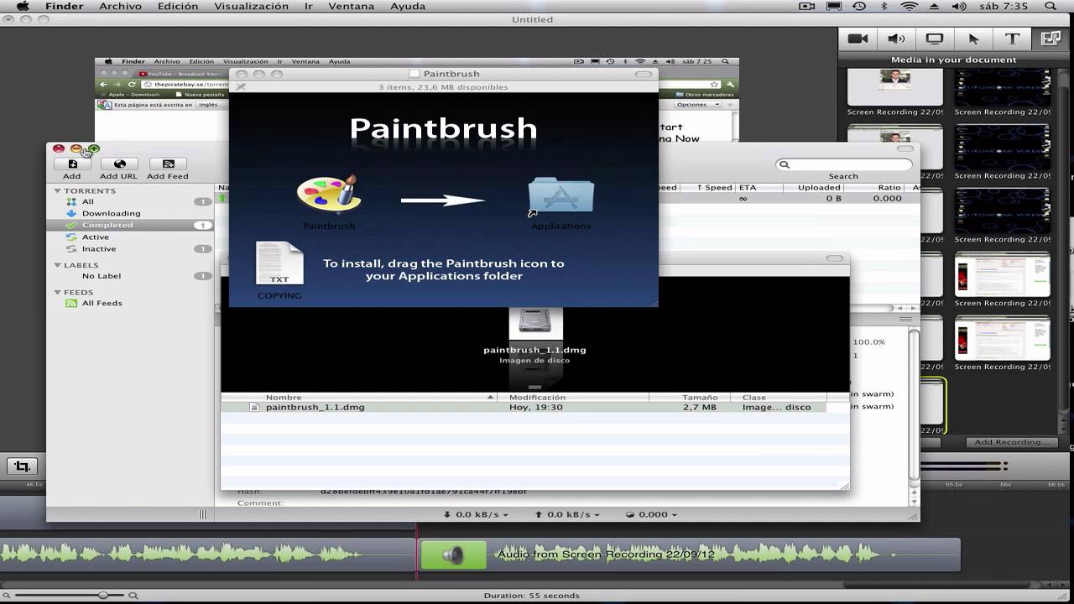Toggle the toolbar pill button on the paintbrush_1.1.dmg Finder window
1074x604 pixels.
click(x=835, y=259)
